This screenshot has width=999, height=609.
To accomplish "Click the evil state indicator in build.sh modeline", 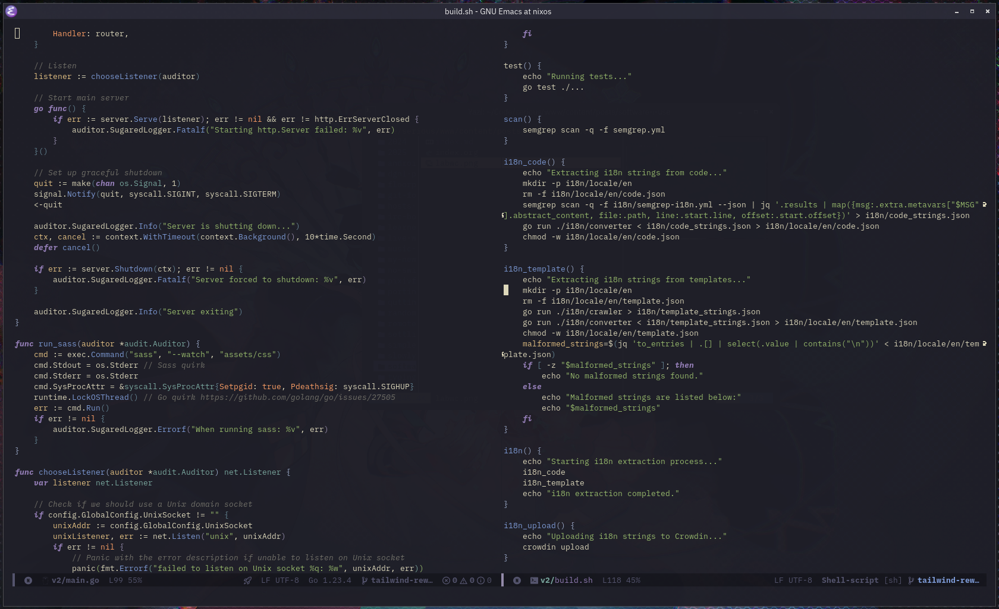I will (x=517, y=580).
